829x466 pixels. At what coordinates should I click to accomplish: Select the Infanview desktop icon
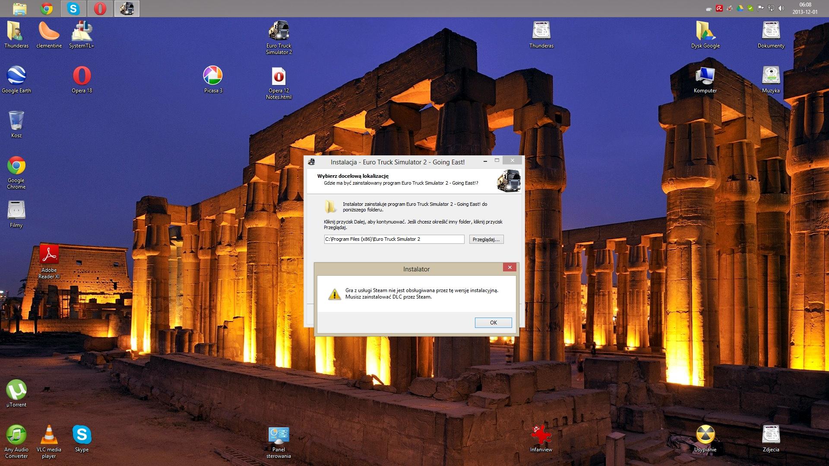coord(541,438)
